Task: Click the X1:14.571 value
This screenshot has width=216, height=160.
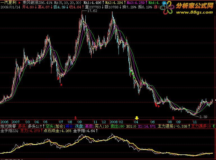Action: point(147,126)
